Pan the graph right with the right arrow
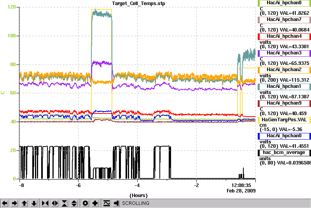Image resolution: width=311 pixels, height=208 pixels. [x=14, y=203]
